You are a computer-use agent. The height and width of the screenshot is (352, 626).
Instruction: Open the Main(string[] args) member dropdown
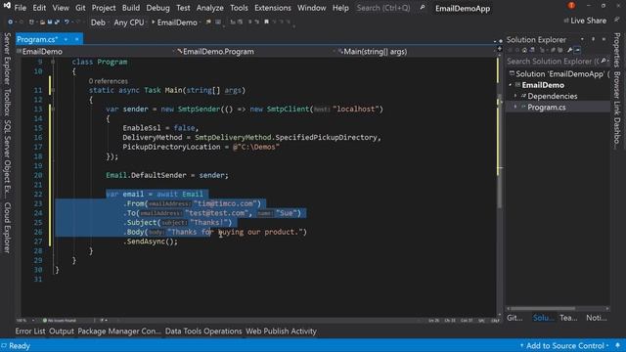tap(415, 52)
